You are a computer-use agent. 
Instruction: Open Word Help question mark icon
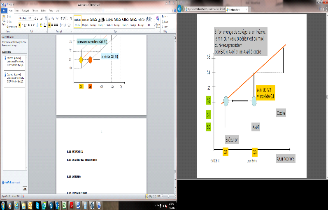click(x=174, y=10)
